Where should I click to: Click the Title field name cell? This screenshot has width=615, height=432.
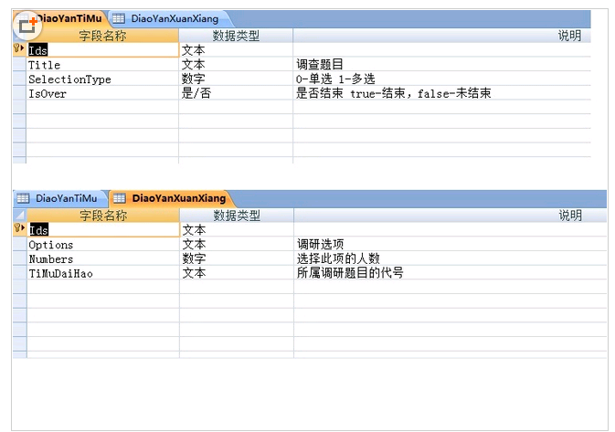pyautogui.click(x=102, y=65)
